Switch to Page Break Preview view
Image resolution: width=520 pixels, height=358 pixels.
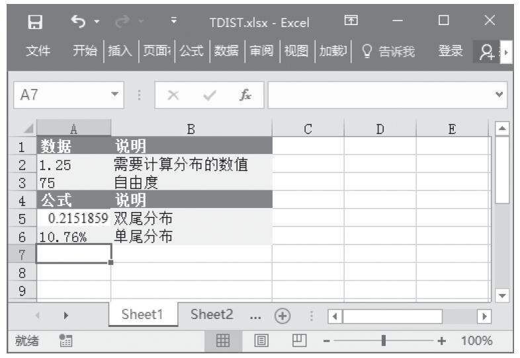click(x=298, y=341)
